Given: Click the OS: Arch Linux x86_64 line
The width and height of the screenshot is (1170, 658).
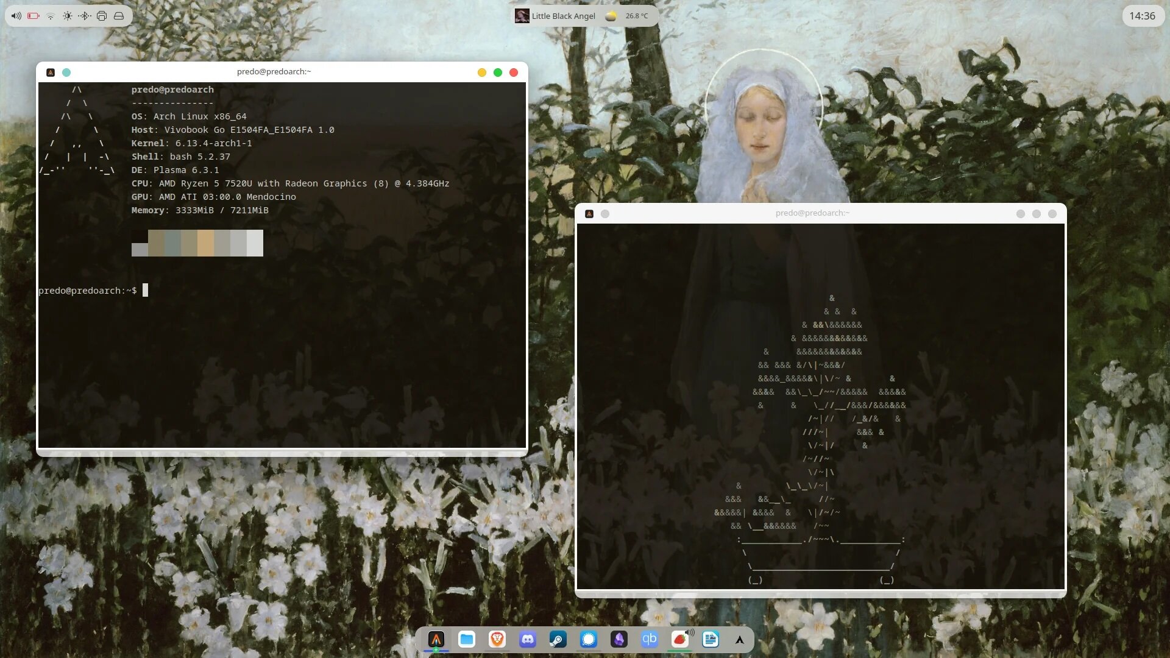Looking at the screenshot, I should tap(189, 116).
